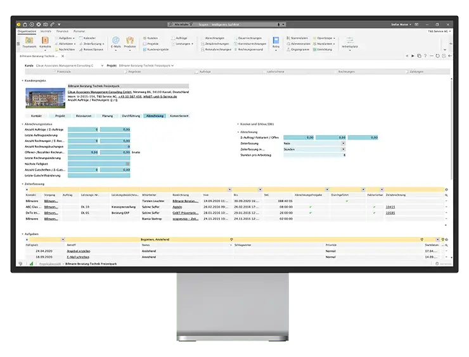Select the Organisation ribbon tab
The width and height of the screenshot is (469, 357).
[27, 31]
